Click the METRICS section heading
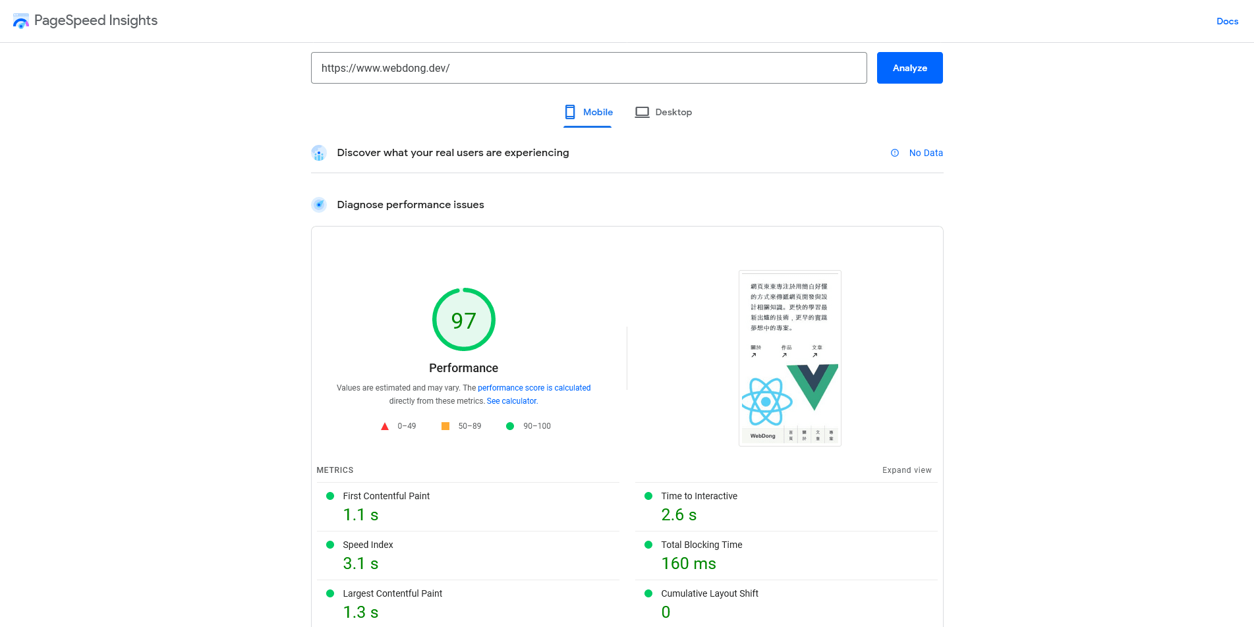The image size is (1254, 627). [335, 470]
